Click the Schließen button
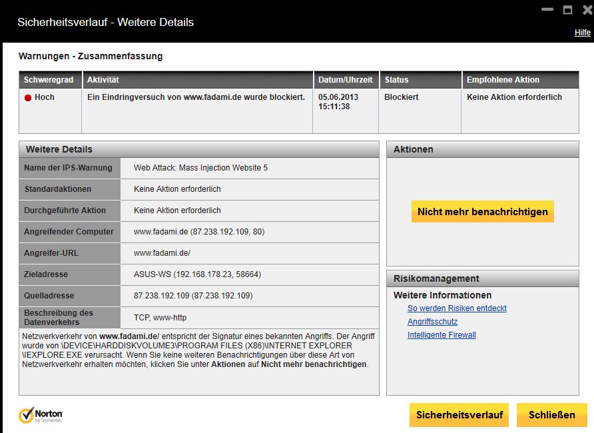Image resolution: width=594 pixels, height=433 pixels. [x=552, y=415]
